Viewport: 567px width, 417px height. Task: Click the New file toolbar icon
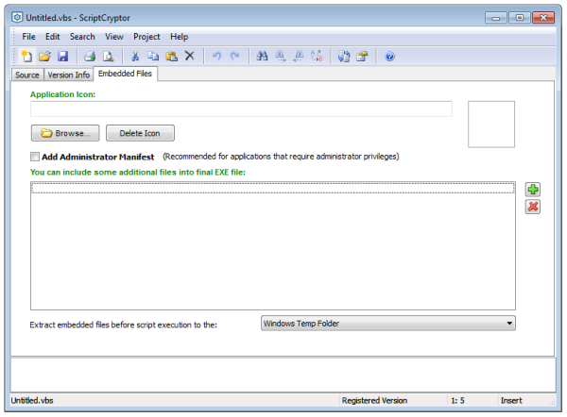point(27,57)
